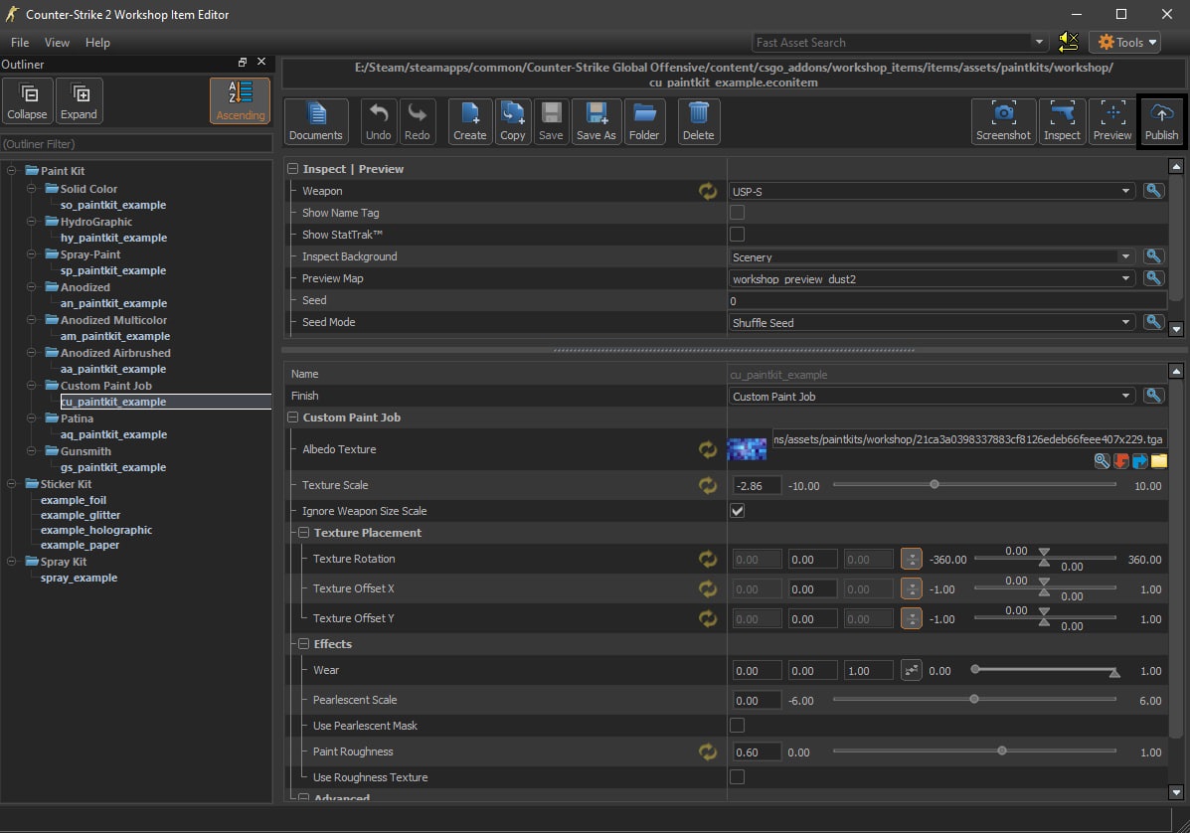The image size is (1190, 833).
Task: Reset Texture Scale with its refresh icon
Action: [x=708, y=485]
